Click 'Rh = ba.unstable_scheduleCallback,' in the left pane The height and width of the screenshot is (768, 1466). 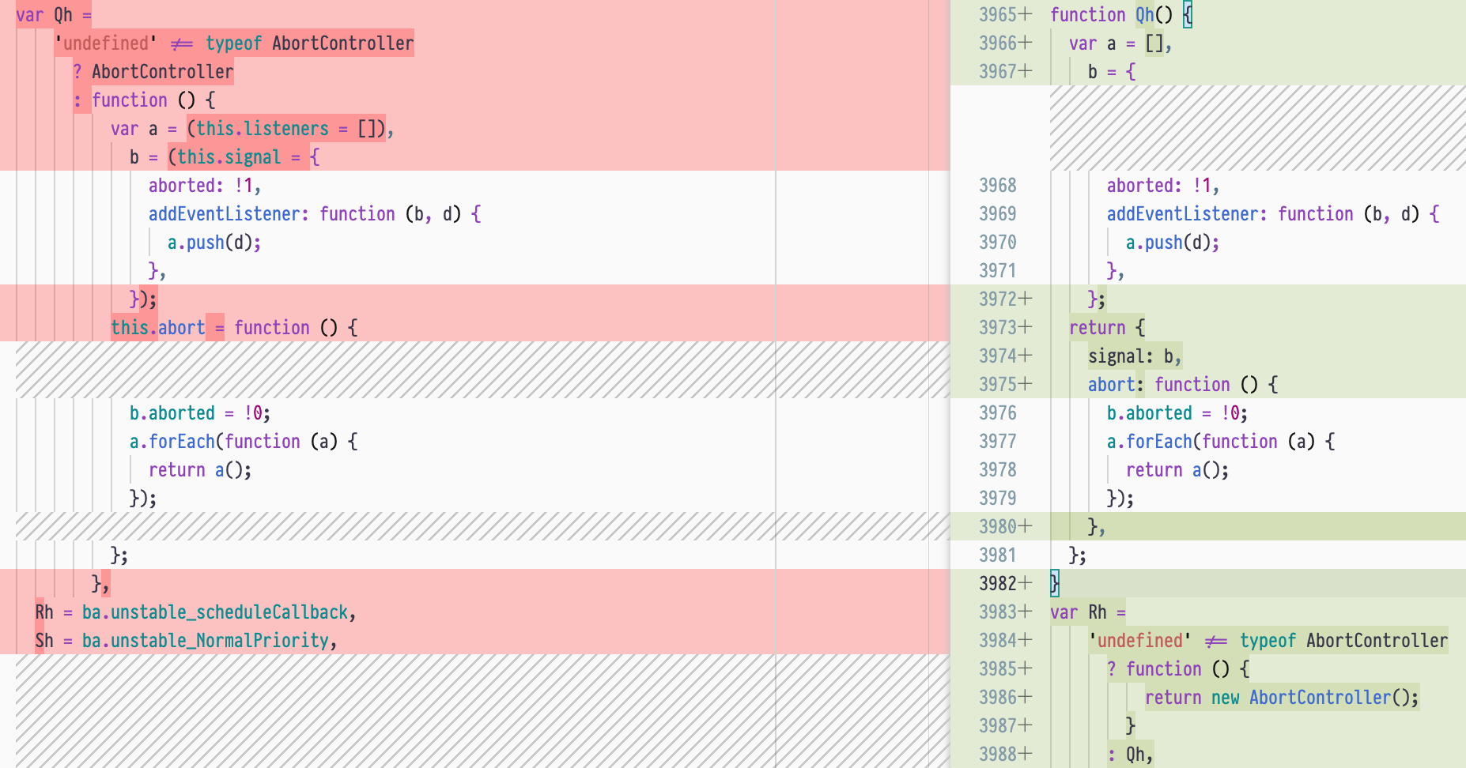tap(195, 612)
